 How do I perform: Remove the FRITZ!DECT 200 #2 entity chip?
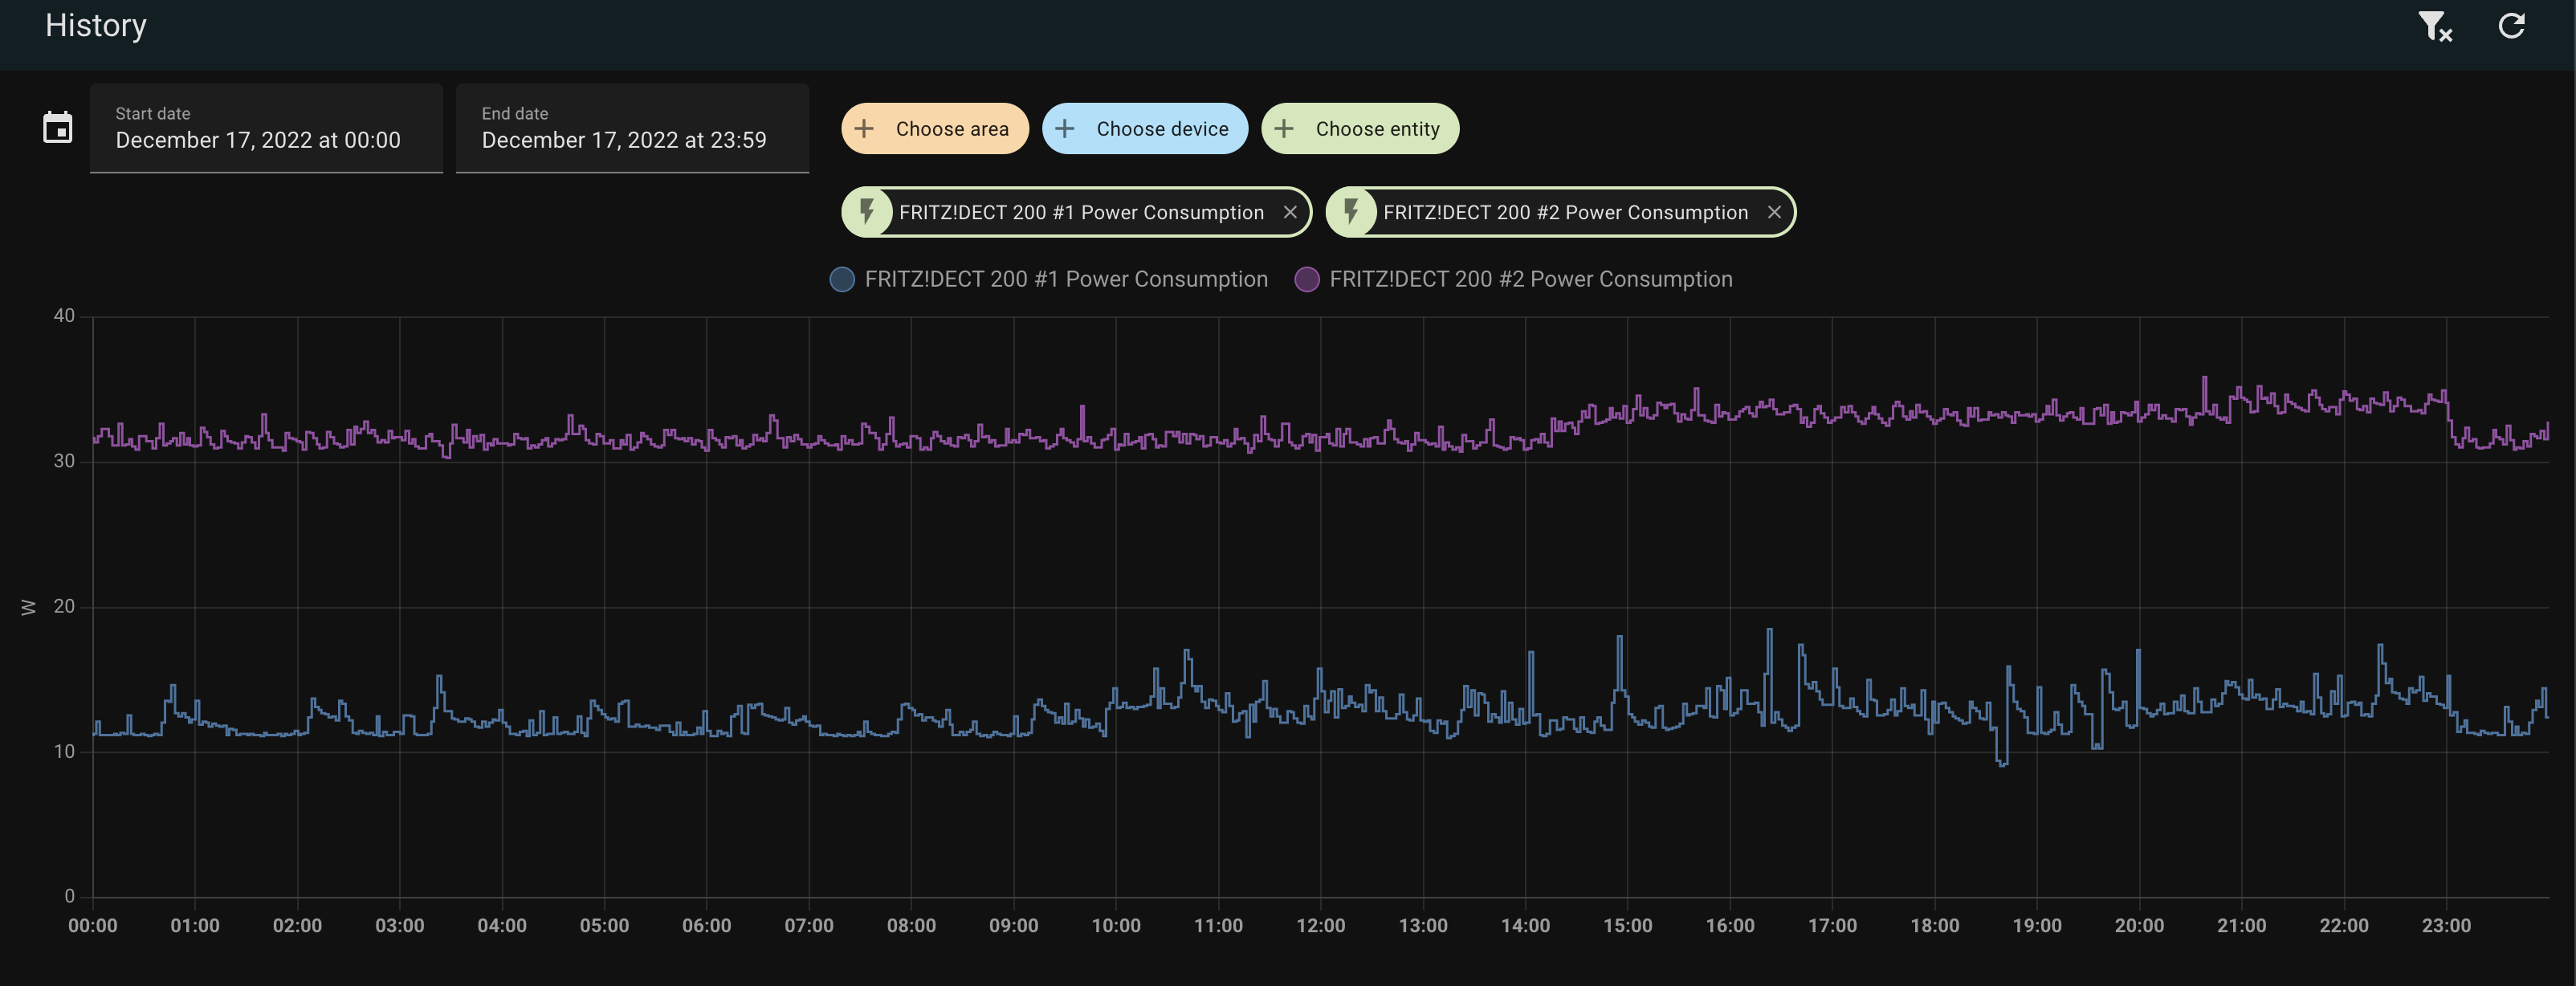[x=1774, y=212]
